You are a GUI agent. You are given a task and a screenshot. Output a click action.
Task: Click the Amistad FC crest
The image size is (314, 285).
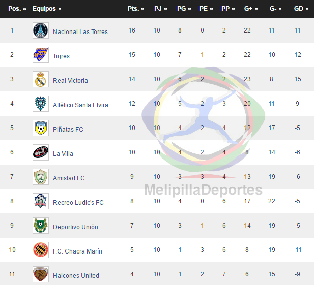tap(41, 177)
